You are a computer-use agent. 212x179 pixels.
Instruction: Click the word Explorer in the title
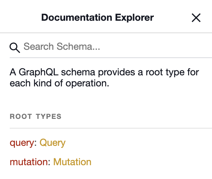pyautogui.click(x=134, y=18)
